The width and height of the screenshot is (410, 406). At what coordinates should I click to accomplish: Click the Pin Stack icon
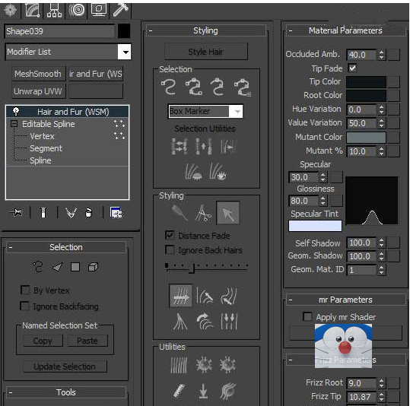(17, 212)
